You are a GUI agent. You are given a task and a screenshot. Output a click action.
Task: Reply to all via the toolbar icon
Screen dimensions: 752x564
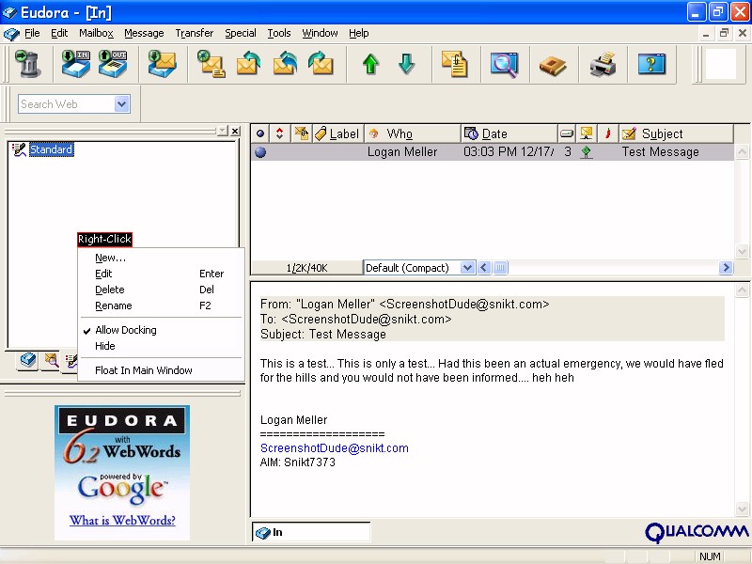(285, 64)
